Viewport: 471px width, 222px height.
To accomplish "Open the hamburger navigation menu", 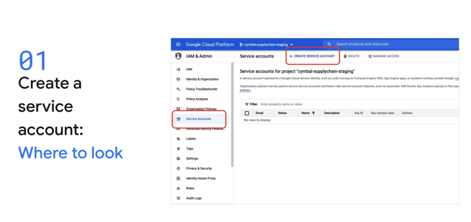I will click(178, 45).
